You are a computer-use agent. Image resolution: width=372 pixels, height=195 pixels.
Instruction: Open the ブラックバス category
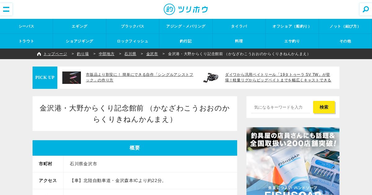[133, 26]
